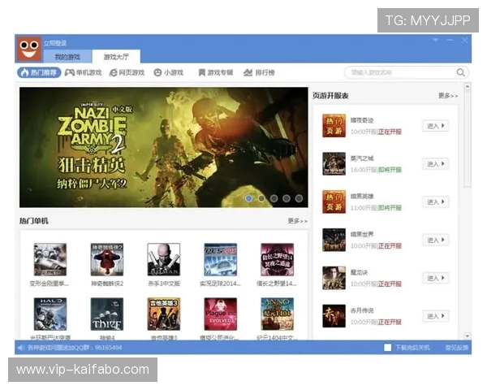Viewport: 487px width, 390px height.
Task: Open the Anno 1404 game icon
Action: [x=277, y=314]
